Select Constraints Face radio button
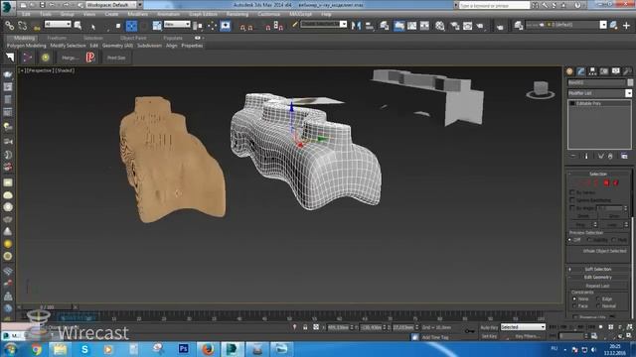This screenshot has width=636, height=357. tap(574, 306)
